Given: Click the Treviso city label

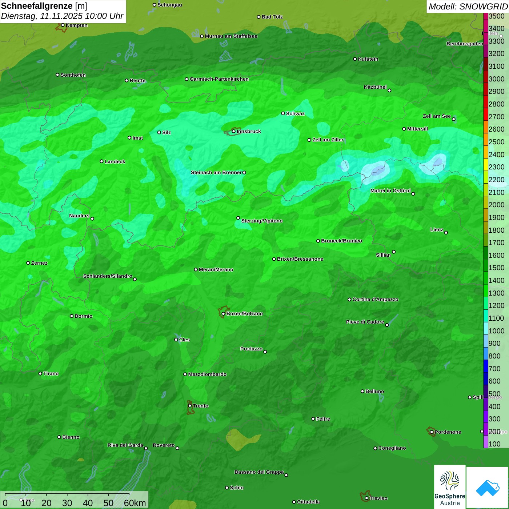Looking at the screenshot, I should (378, 498).
